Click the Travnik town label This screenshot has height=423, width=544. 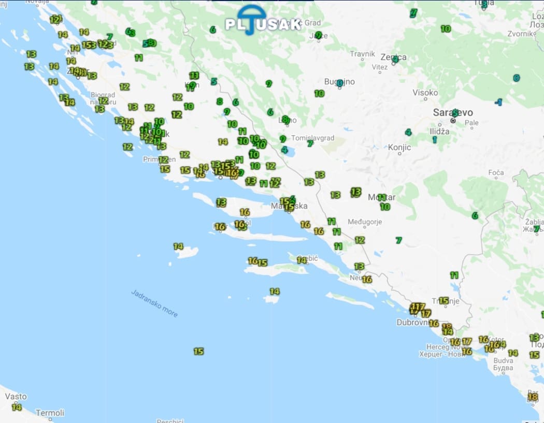(362, 54)
